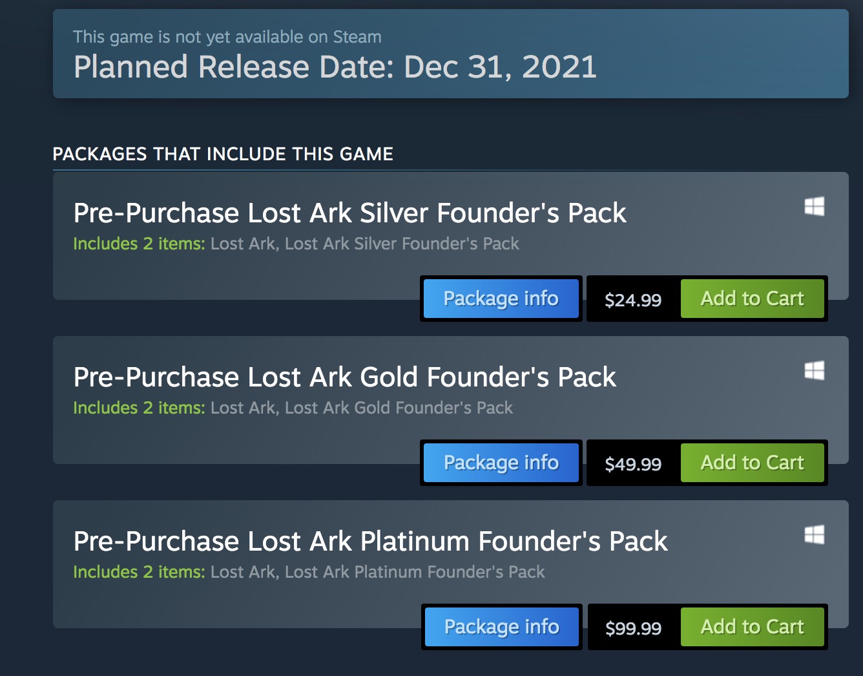
Task: Click the Windows icon on Silver Founder's Pack
Action: coord(814,207)
